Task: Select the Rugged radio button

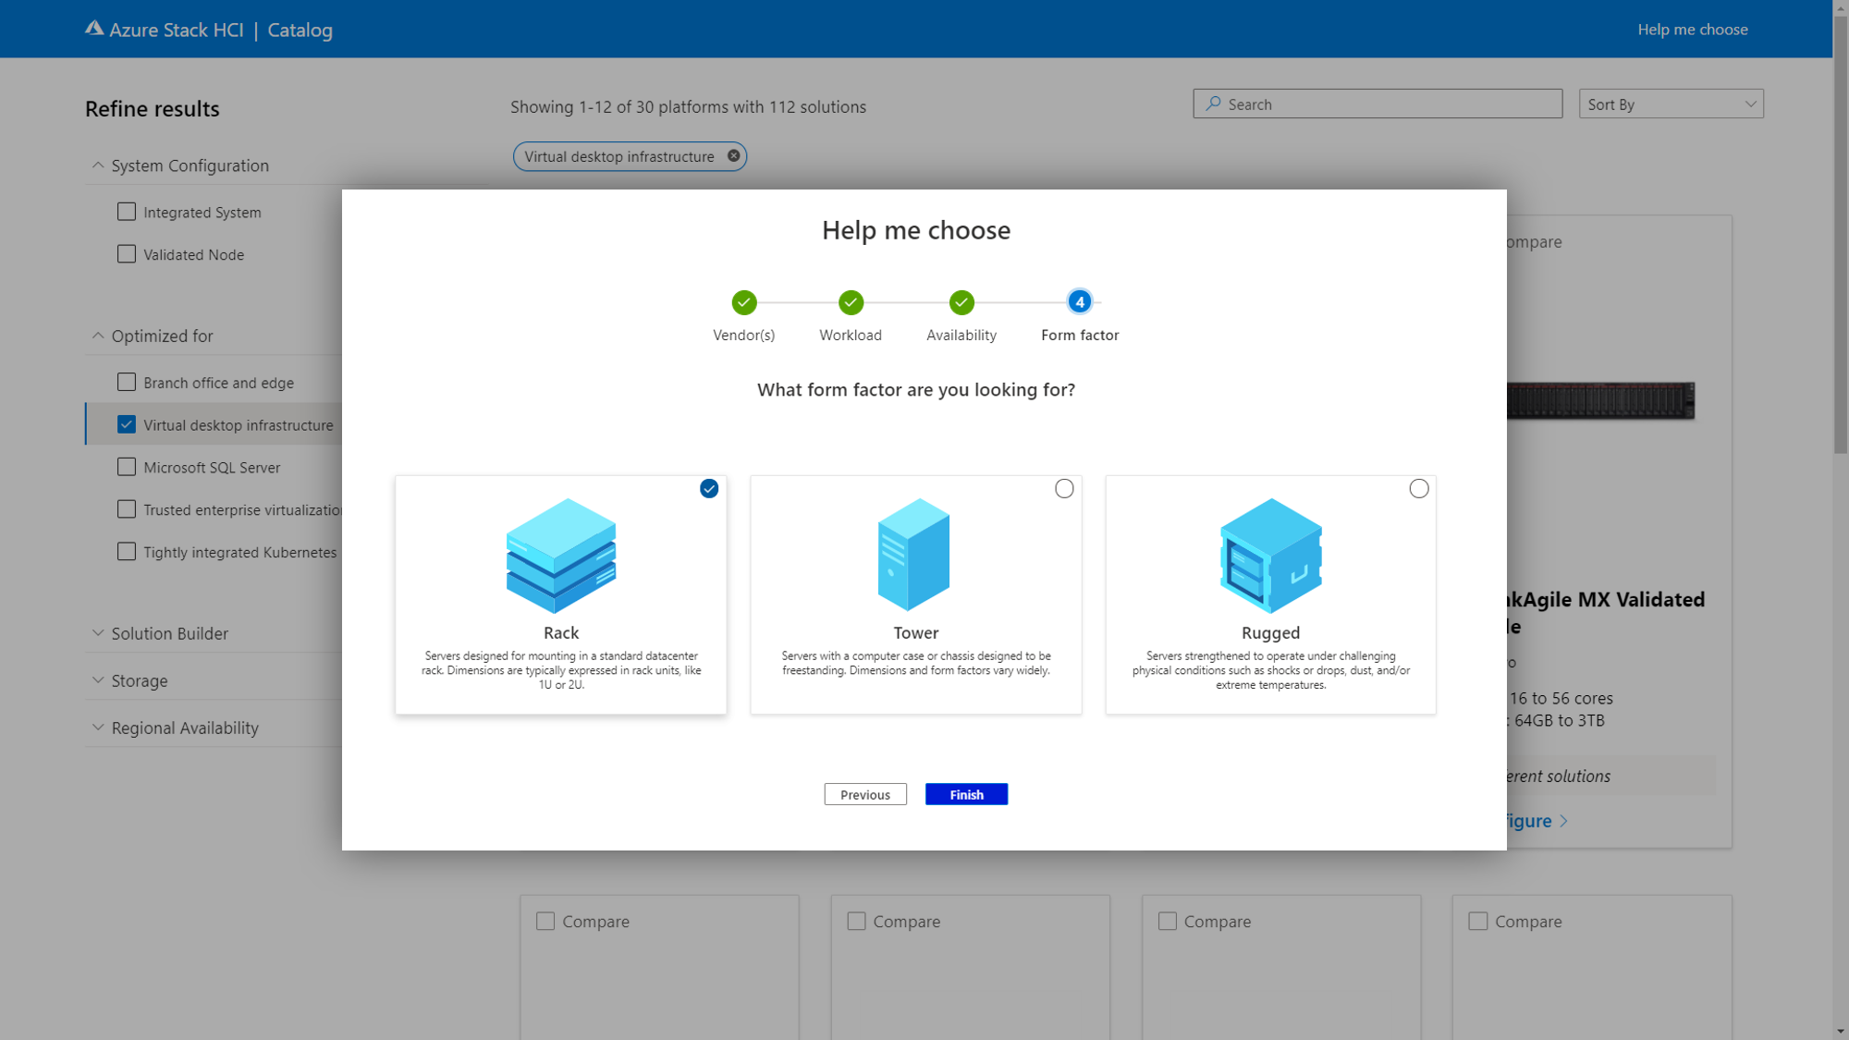Action: click(x=1419, y=489)
